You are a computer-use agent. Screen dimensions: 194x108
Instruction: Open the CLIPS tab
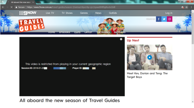[77, 32]
